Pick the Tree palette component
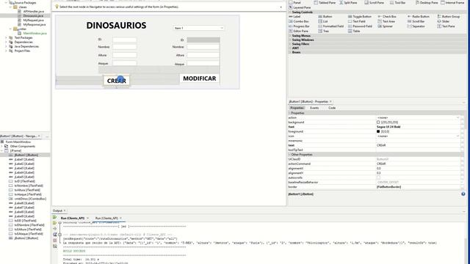The width and height of the screenshot is (470, 264). click(x=323, y=31)
